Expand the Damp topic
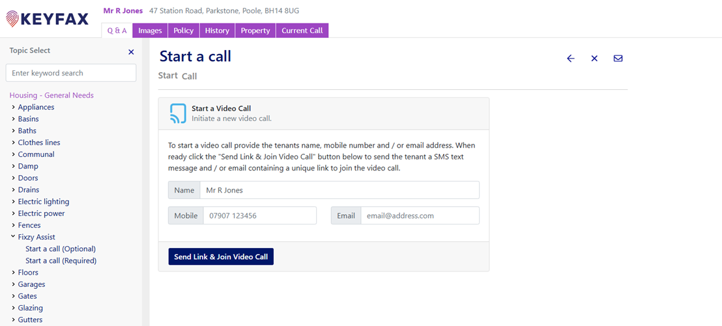 (x=14, y=167)
